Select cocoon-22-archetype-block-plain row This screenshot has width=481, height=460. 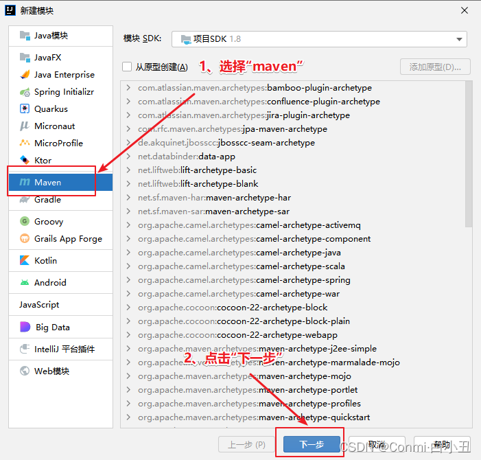click(x=293, y=321)
